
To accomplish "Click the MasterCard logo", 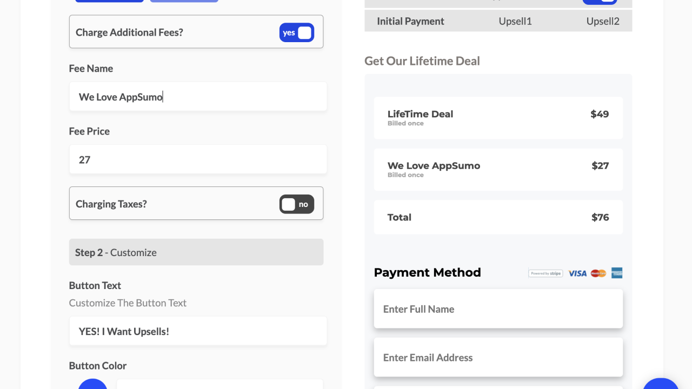I will click(x=598, y=273).
